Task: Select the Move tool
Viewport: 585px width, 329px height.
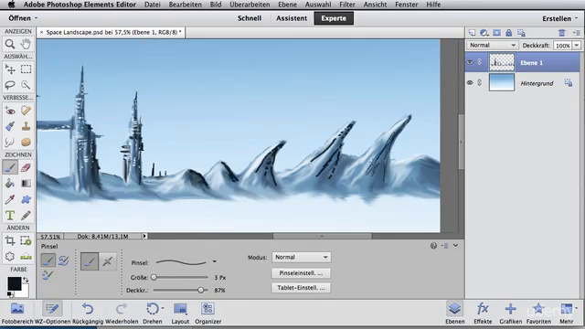Action: 10,69
